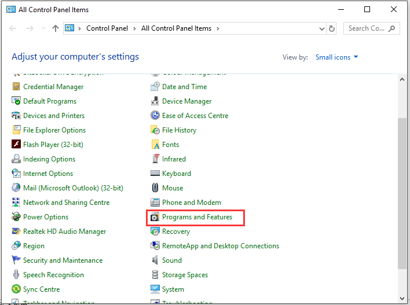Expand the address bar history dropdown

pos(322,28)
